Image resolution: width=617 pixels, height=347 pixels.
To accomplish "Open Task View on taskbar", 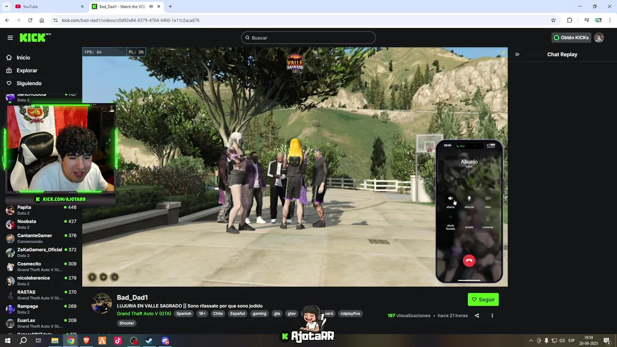I will point(39,341).
